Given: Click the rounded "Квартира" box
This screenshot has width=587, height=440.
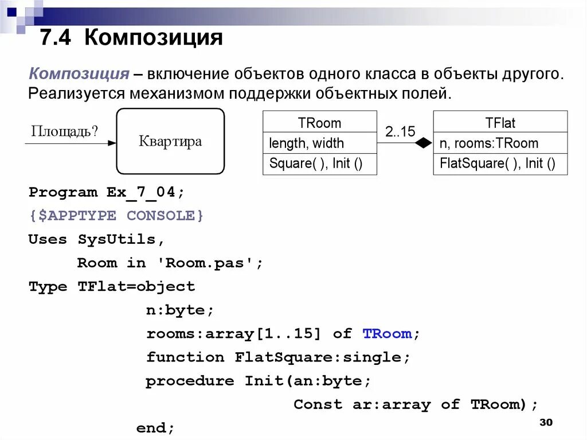Looking at the screenshot, I should click(x=170, y=141).
